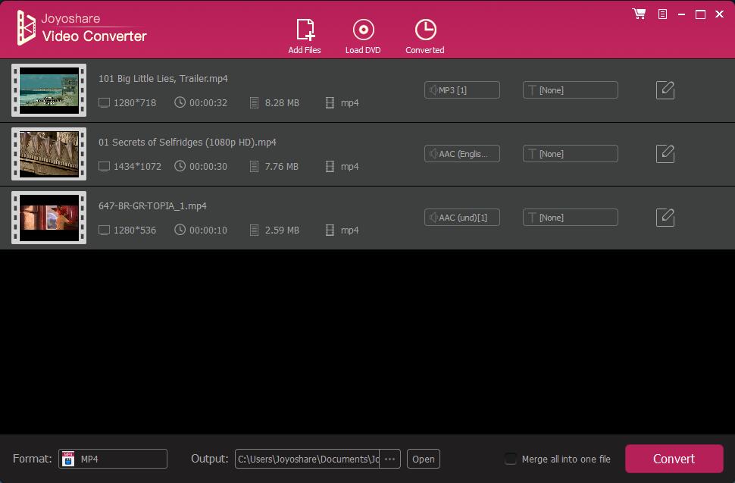
Task: Click the Convert button
Action: (674, 459)
